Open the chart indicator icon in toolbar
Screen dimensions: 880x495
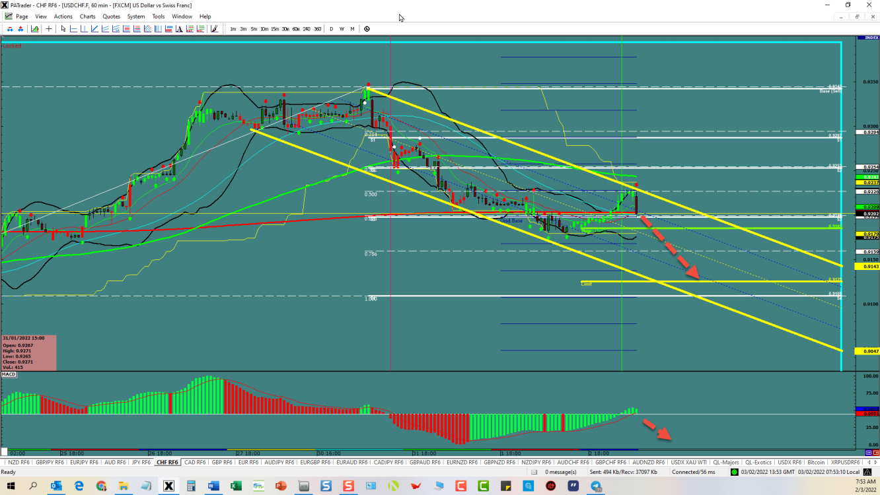tap(35, 29)
